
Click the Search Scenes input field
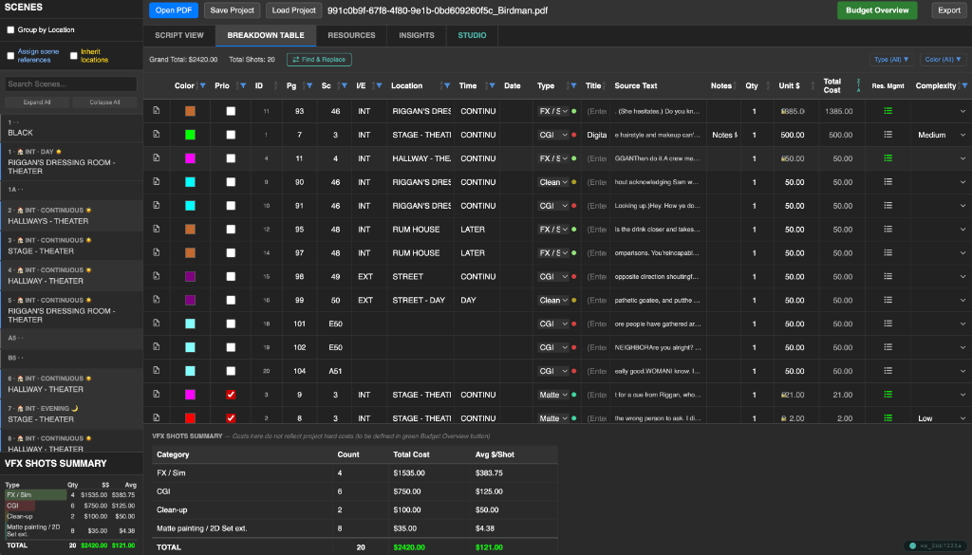tap(71, 84)
